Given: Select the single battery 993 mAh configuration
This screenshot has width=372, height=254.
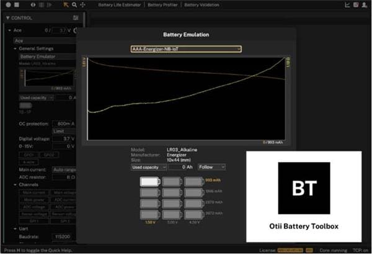Looking at the screenshot, I should click(x=149, y=182).
